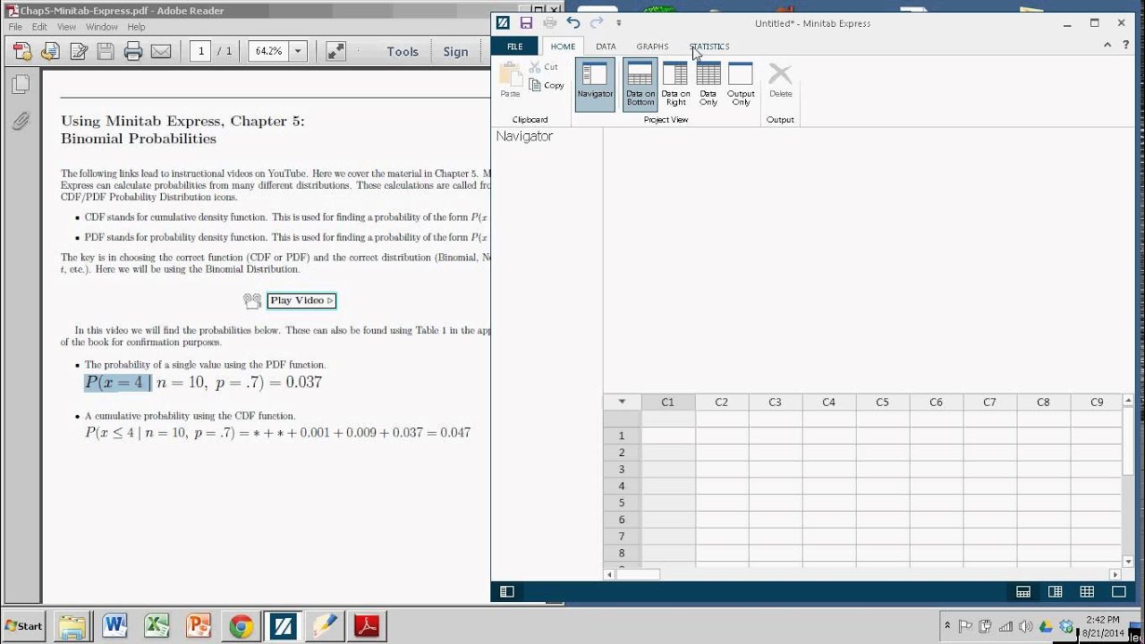Click the worksheet horizontal scrollbar thumb
The width and height of the screenshot is (1145, 644).
point(638,574)
